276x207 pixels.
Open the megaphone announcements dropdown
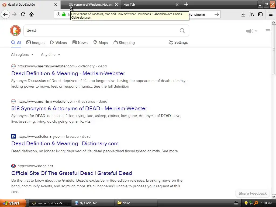point(252,31)
